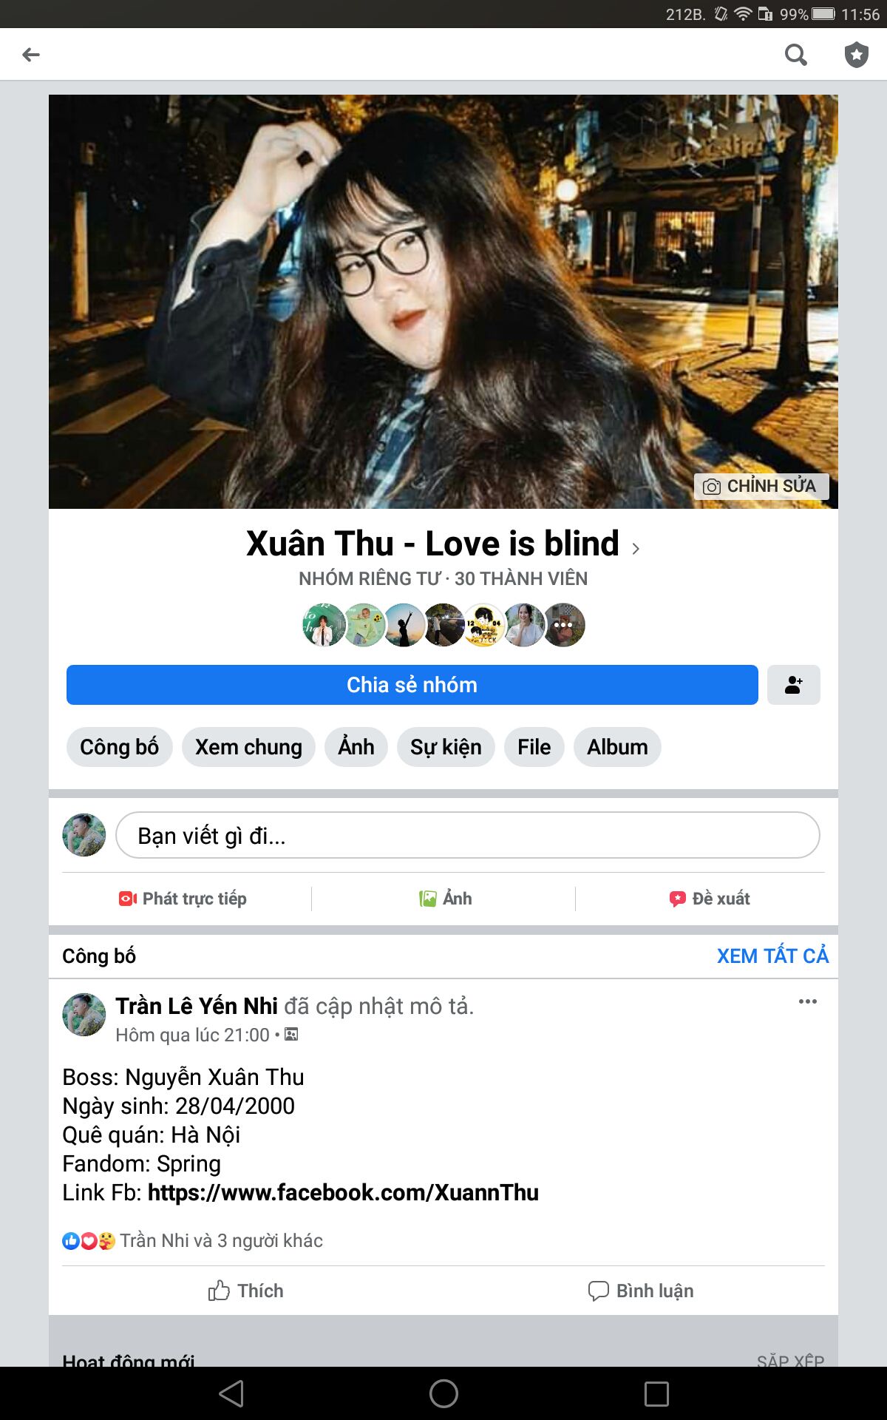Tap the Bạn viết gì đi... field
887x1420 pixels.
pyautogui.click(x=468, y=835)
